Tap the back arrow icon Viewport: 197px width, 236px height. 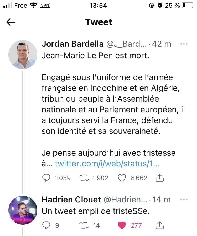pos(11,22)
